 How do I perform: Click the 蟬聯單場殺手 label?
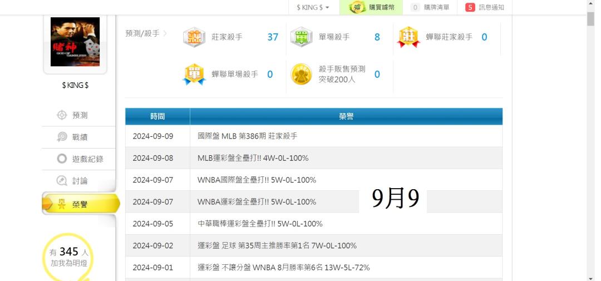[x=235, y=74]
